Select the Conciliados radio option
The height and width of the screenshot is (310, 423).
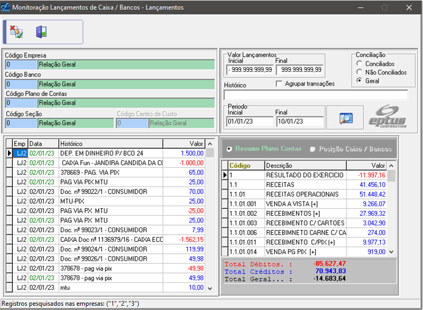360,64
